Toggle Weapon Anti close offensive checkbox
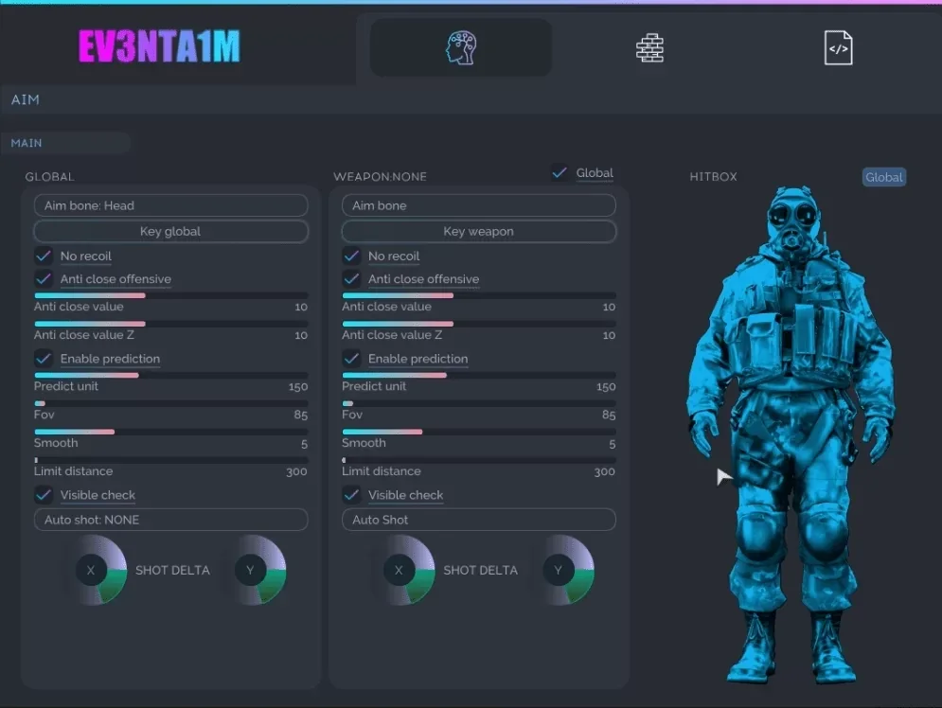The height and width of the screenshot is (708, 942). 351,278
